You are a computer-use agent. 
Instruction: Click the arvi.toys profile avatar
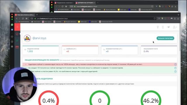[x=27, y=38]
